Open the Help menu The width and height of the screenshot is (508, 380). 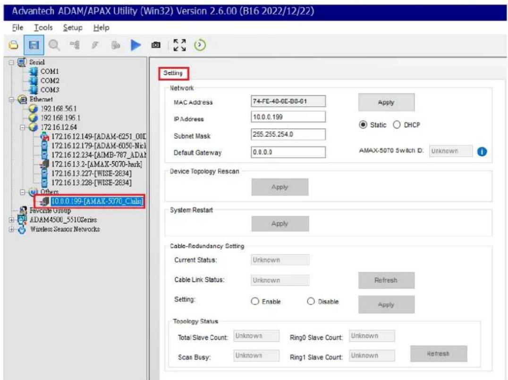[101, 28]
